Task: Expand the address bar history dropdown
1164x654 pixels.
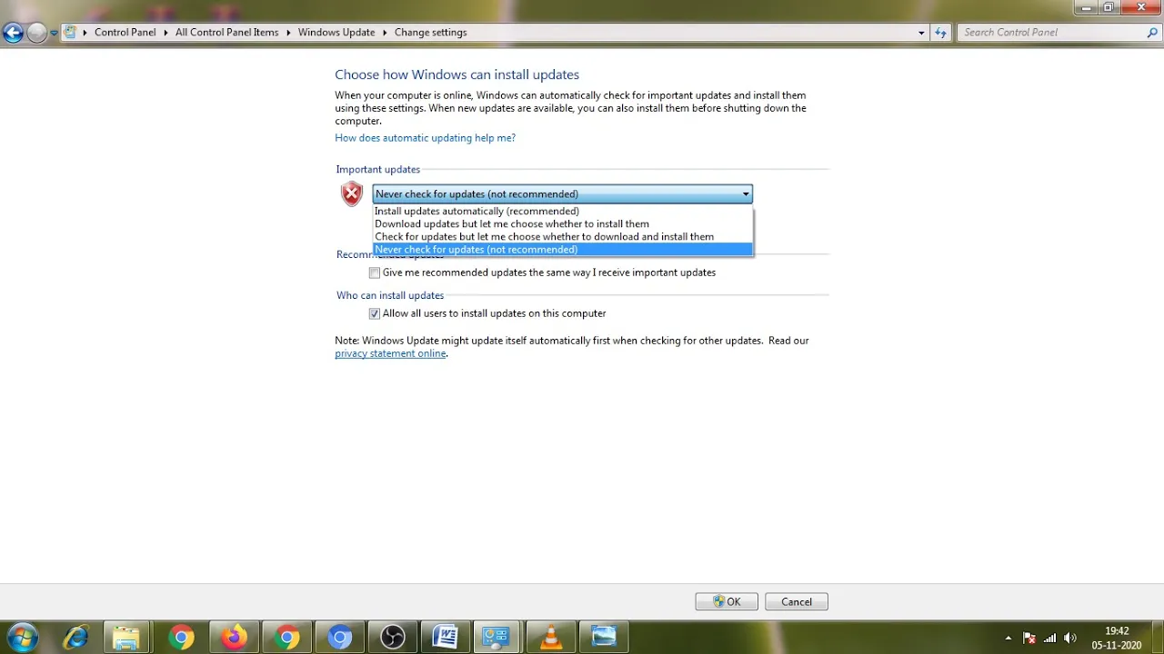Action: point(921,33)
